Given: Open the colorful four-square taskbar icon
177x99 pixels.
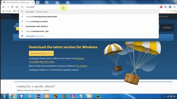Looking at the screenshot, I should click(55, 96).
